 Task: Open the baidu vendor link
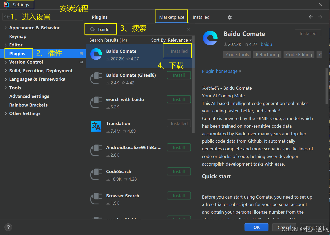(266, 44)
